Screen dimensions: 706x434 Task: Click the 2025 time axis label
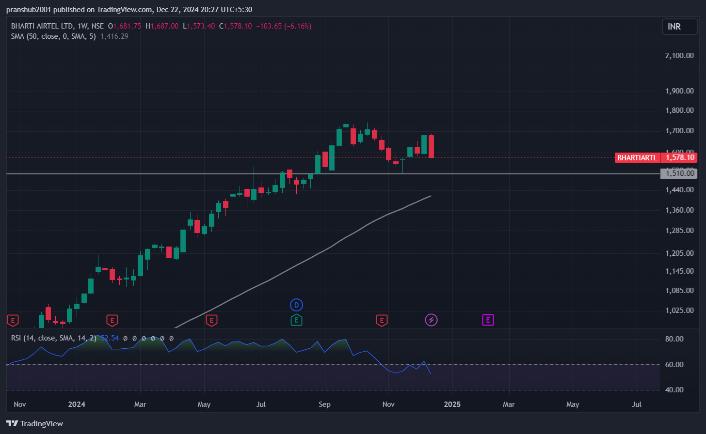452,404
